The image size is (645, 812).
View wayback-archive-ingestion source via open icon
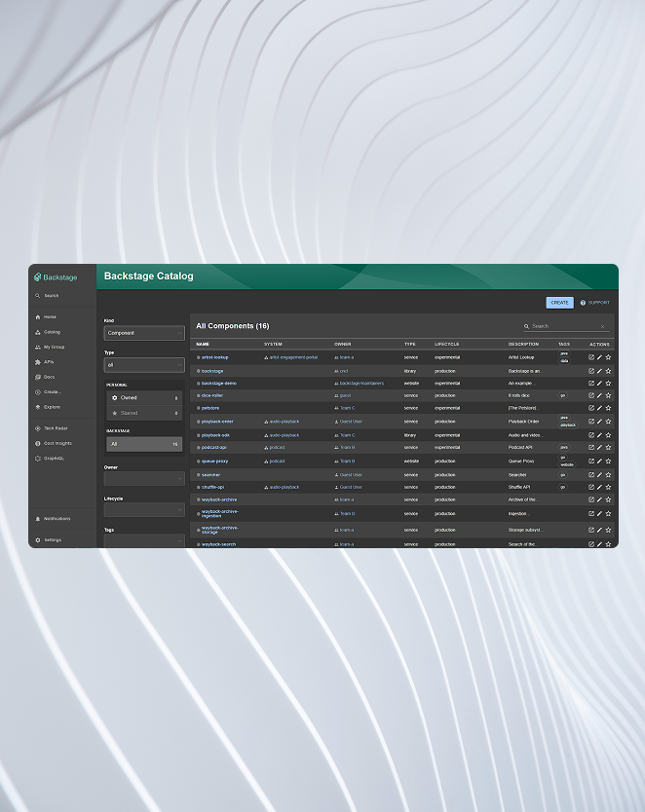pos(591,514)
